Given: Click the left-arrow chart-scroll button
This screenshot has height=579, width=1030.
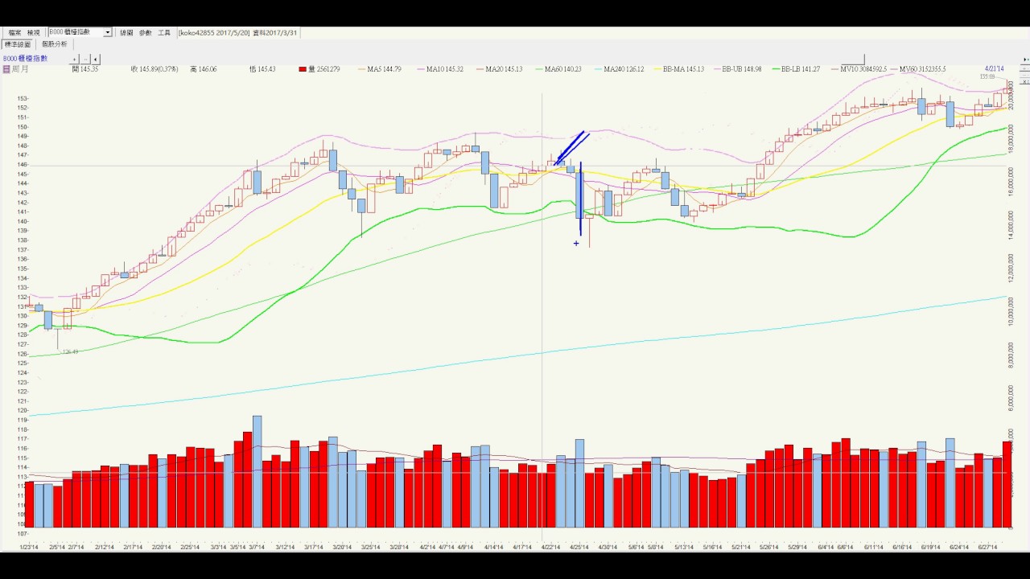Looking at the screenshot, I should pyautogui.click(x=96, y=59).
